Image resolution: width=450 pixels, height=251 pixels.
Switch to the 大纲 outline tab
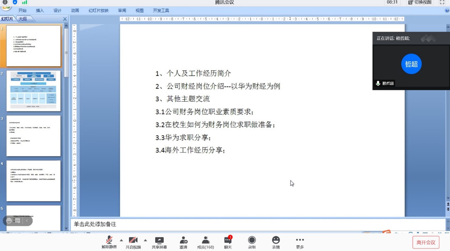pyautogui.click(x=23, y=19)
